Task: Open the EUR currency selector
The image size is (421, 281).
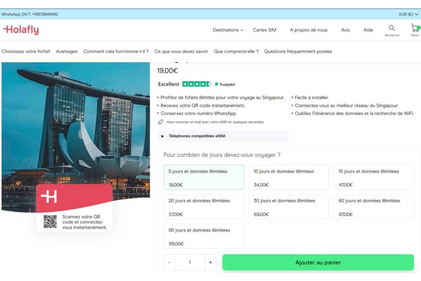Action: [408, 14]
